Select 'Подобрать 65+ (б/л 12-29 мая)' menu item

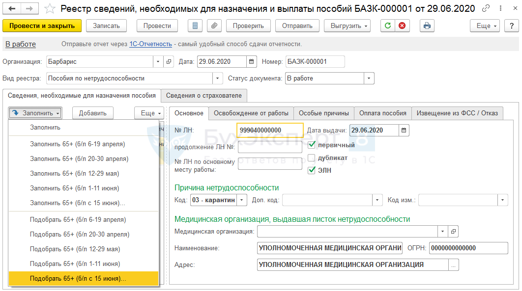[75, 249]
